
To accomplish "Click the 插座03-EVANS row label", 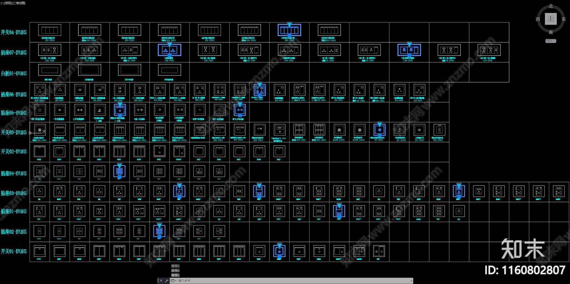I will click(x=14, y=193).
